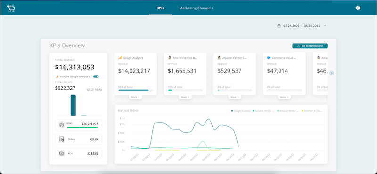Viewport: 377px width, 174px height.
Task: Switch to Marketing Channels tab
Action: click(x=196, y=8)
